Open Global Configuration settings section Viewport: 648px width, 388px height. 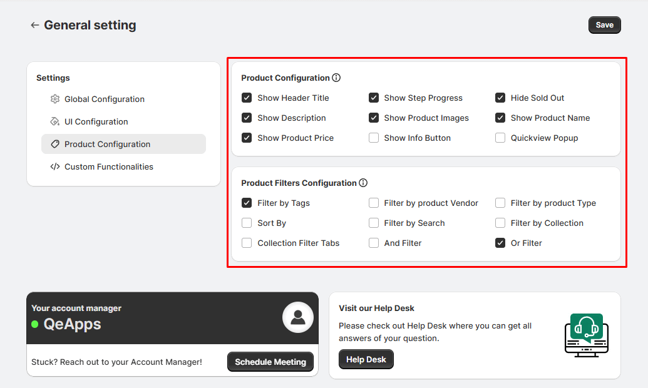pos(104,100)
